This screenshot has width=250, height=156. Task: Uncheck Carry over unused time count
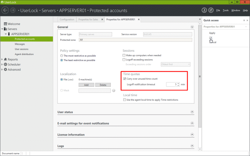pos(124,79)
